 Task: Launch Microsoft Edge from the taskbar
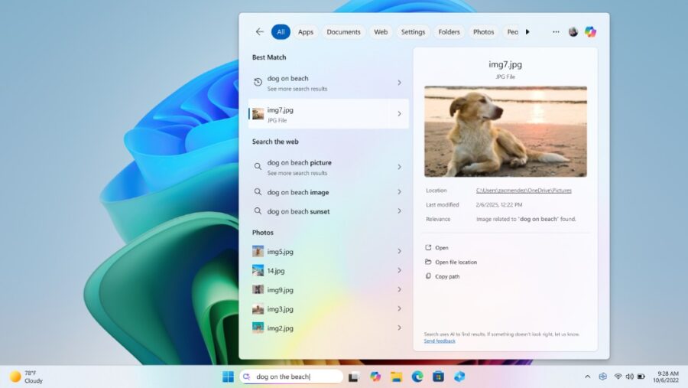coord(417,377)
